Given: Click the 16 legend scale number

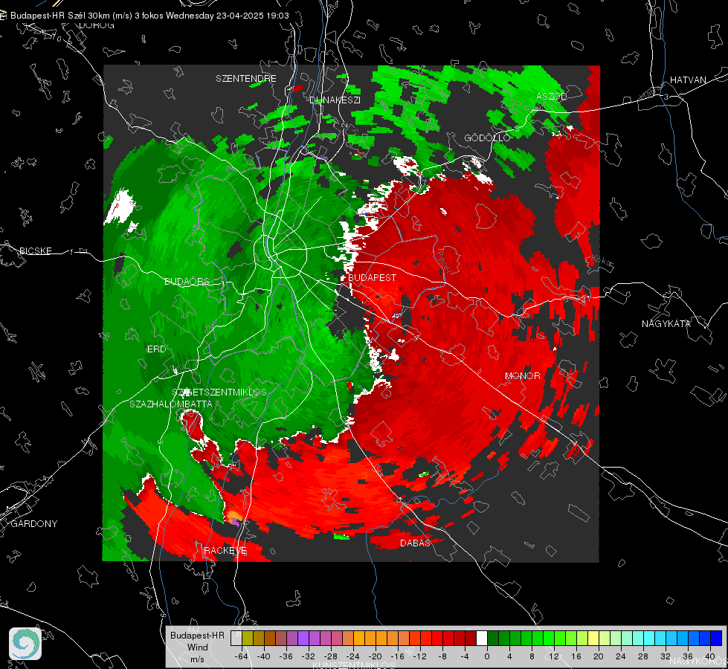Looking at the screenshot, I should pyautogui.click(x=576, y=656).
